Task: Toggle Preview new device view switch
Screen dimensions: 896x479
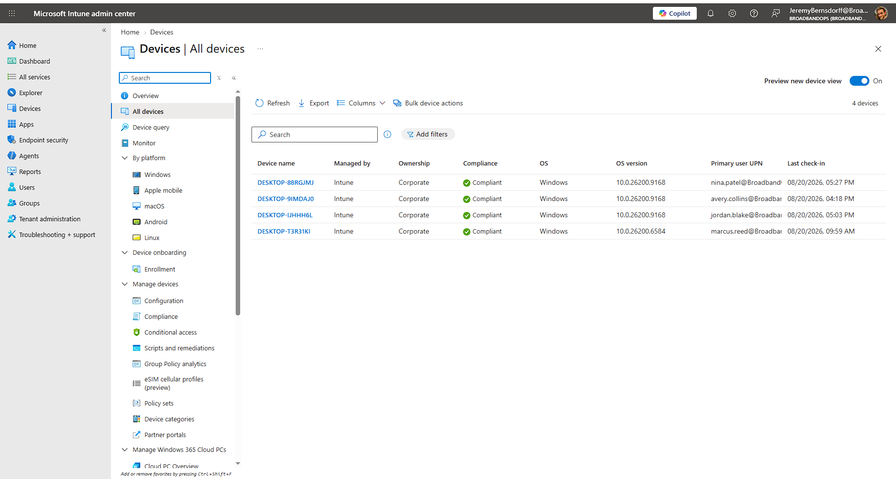Action: click(x=859, y=81)
